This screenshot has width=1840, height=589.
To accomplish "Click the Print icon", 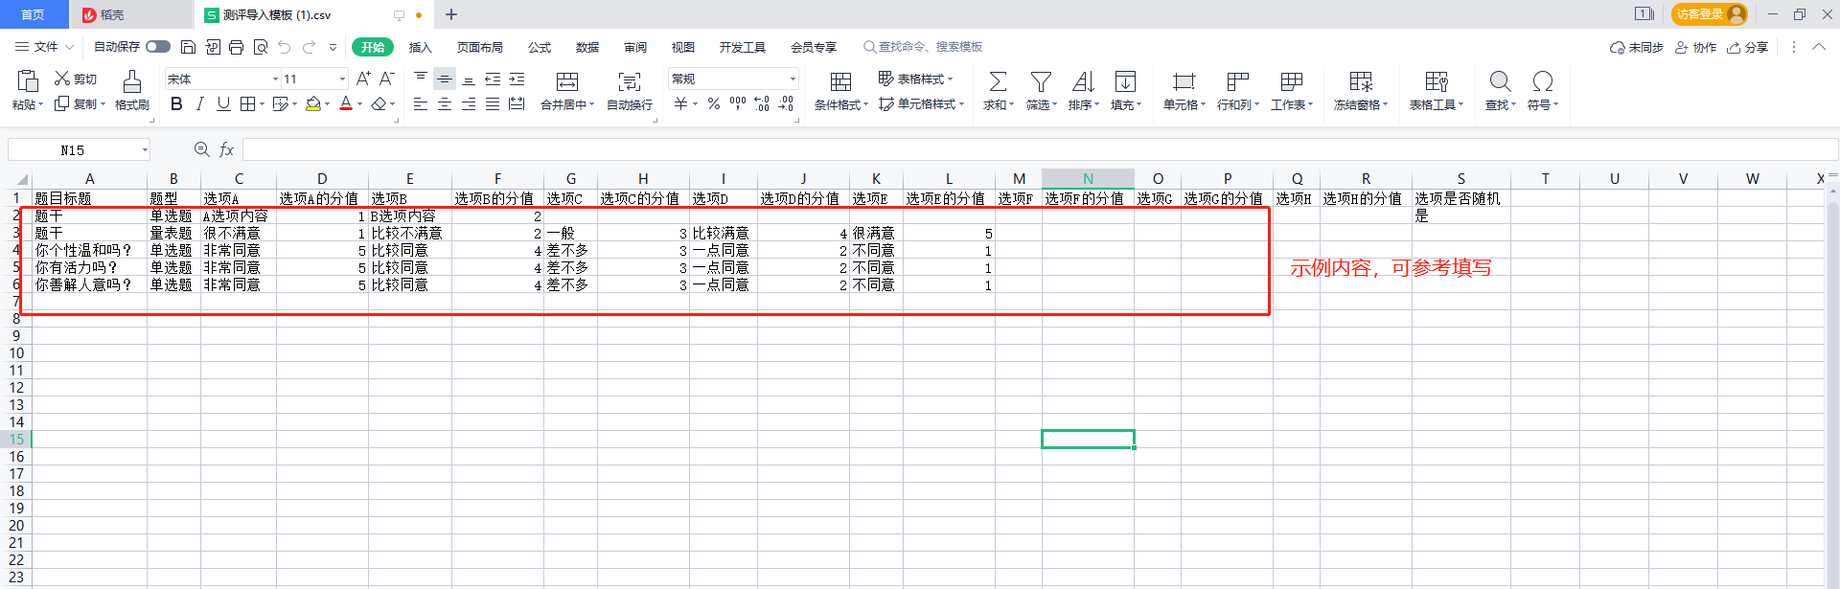I will pyautogui.click(x=237, y=47).
